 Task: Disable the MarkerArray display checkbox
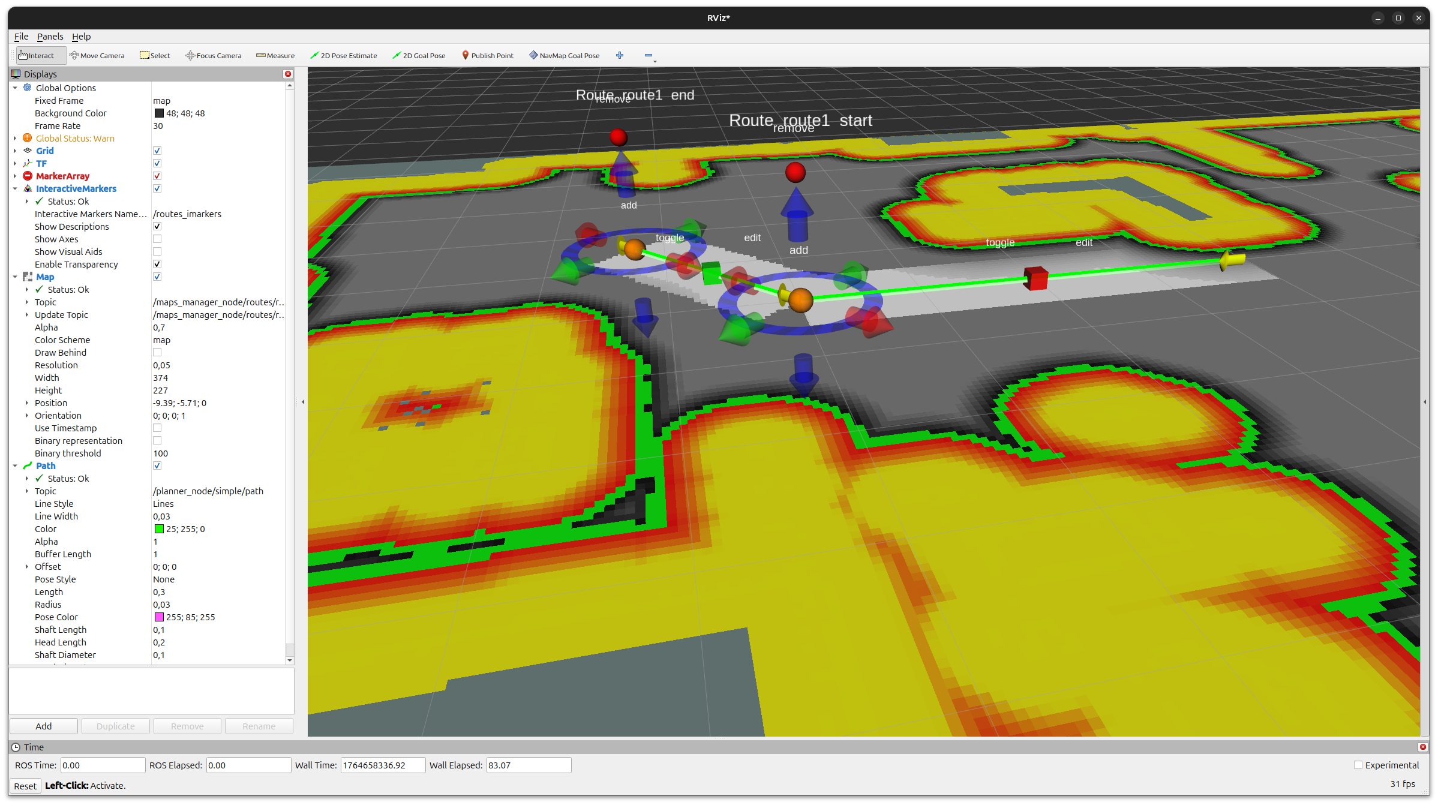click(x=157, y=176)
